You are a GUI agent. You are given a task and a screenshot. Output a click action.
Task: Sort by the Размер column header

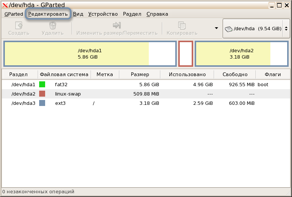point(139,74)
